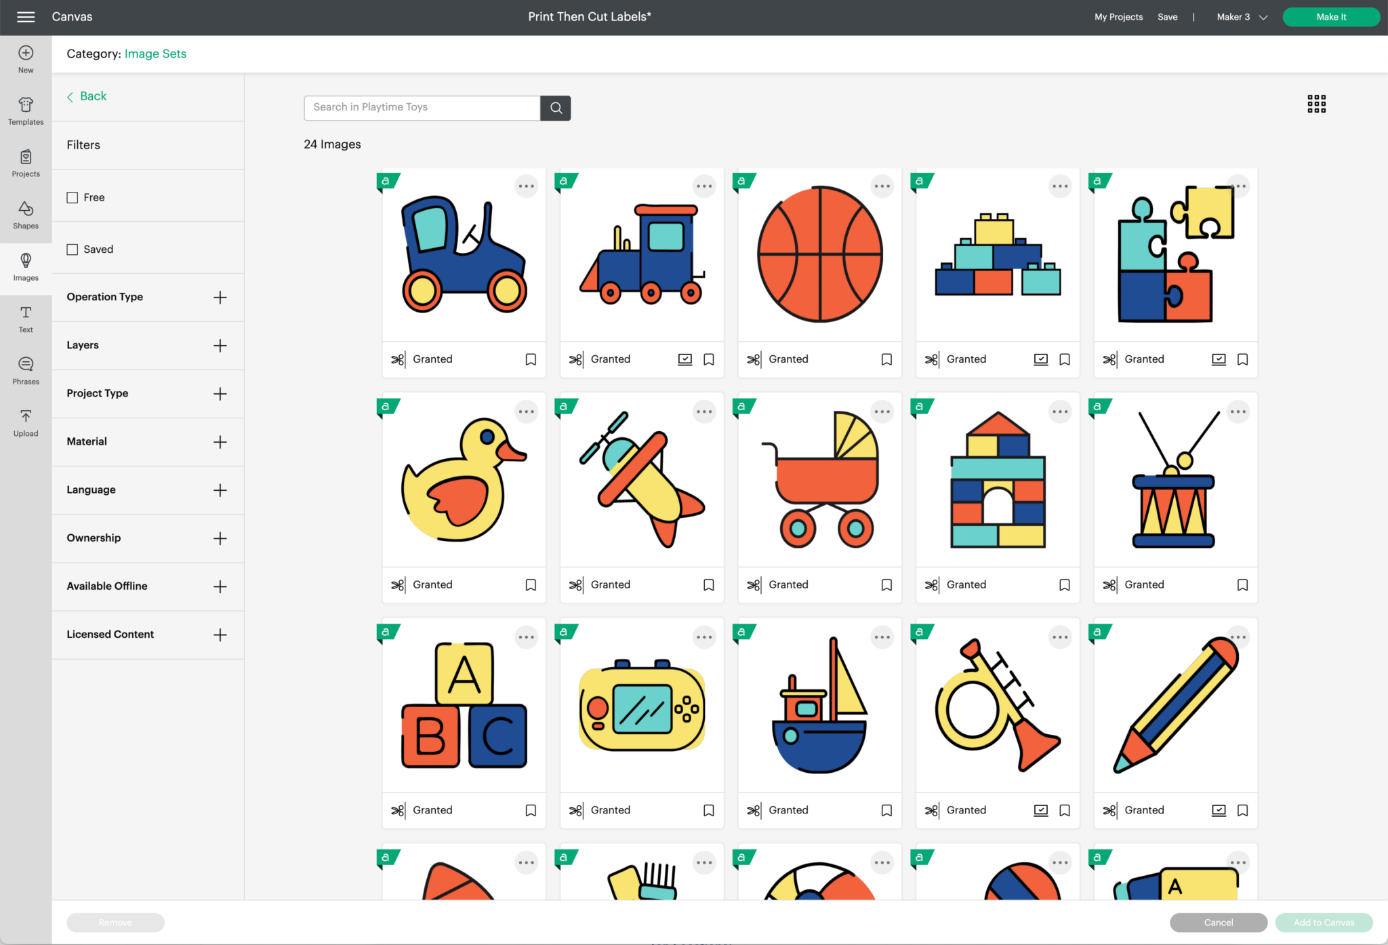The image size is (1388, 945).
Task: Click Save in the header
Action: tap(1167, 17)
